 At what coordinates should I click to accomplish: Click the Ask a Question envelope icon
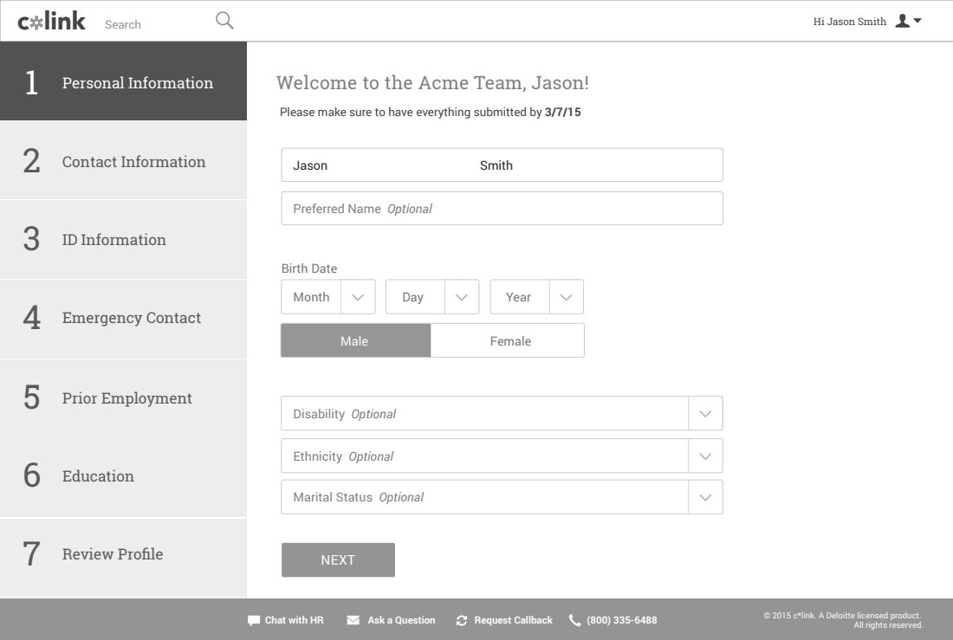click(x=353, y=620)
